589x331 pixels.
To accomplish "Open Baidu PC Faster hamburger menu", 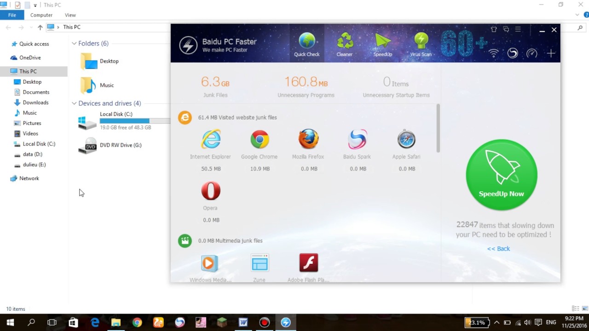I will [518, 29].
